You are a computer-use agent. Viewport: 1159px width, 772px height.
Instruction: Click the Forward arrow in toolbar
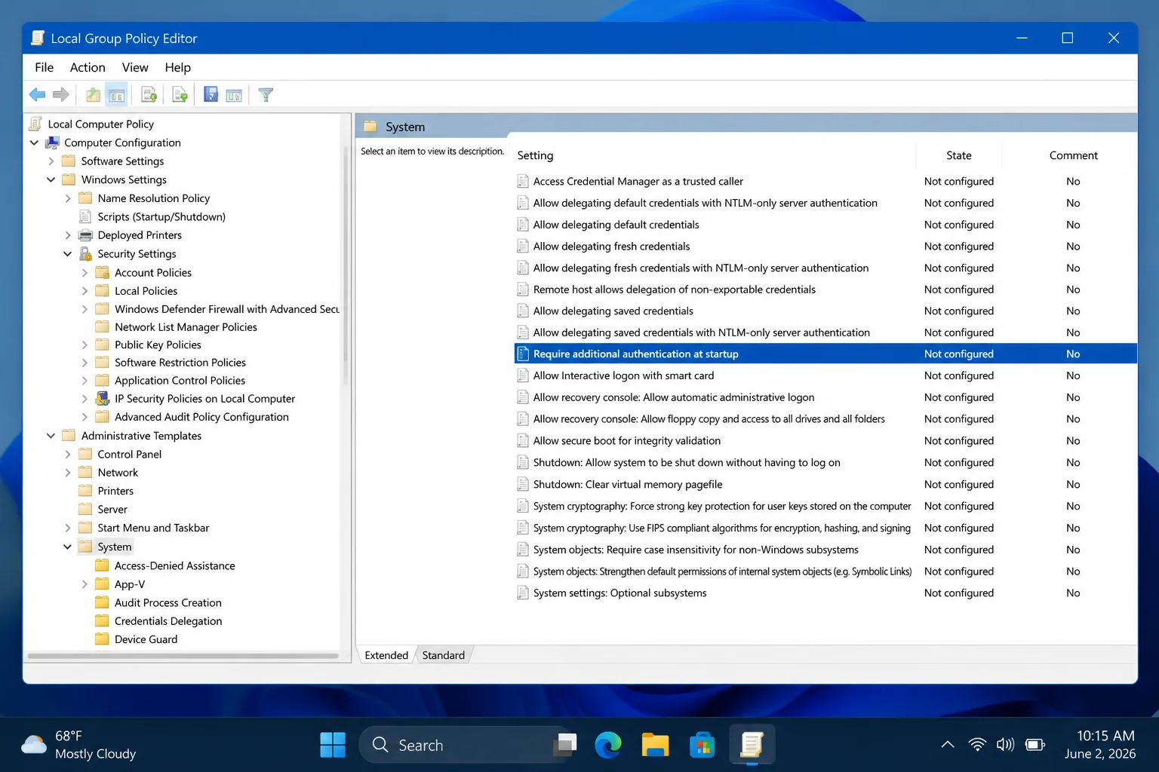pyautogui.click(x=61, y=95)
